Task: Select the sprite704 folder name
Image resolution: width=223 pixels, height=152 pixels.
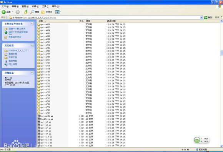Action: [45, 45]
